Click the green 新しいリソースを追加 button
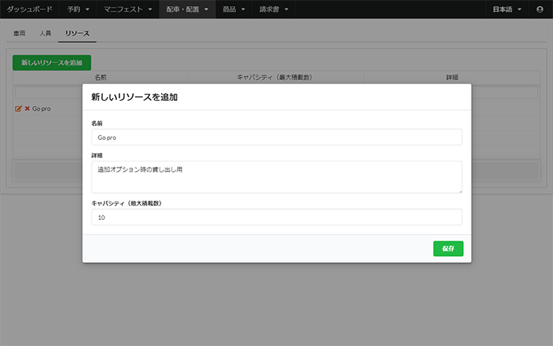This screenshot has height=346, width=553. 52,62
